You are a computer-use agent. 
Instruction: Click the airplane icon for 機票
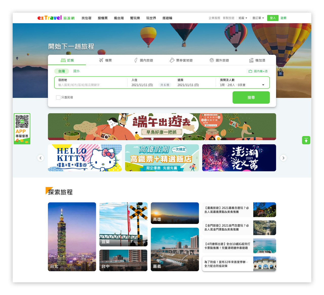click(x=101, y=60)
